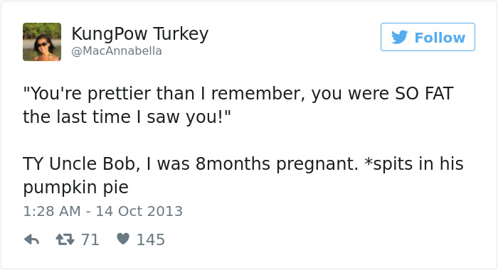498x270 pixels.
Task: Click the "pumpkin pie" text line
Action: [x=76, y=188]
